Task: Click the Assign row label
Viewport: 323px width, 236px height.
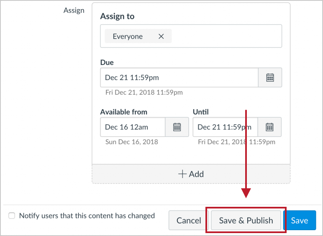Action: pyautogui.click(x=74, y=10)
